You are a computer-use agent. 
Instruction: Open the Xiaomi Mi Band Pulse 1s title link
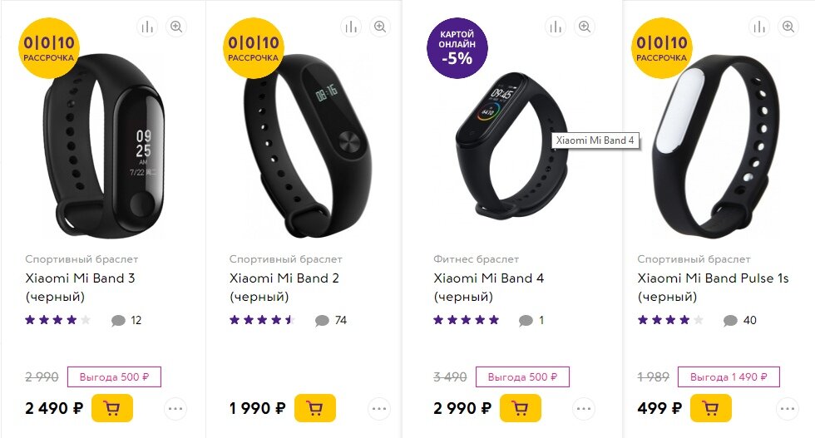(714, 288)
